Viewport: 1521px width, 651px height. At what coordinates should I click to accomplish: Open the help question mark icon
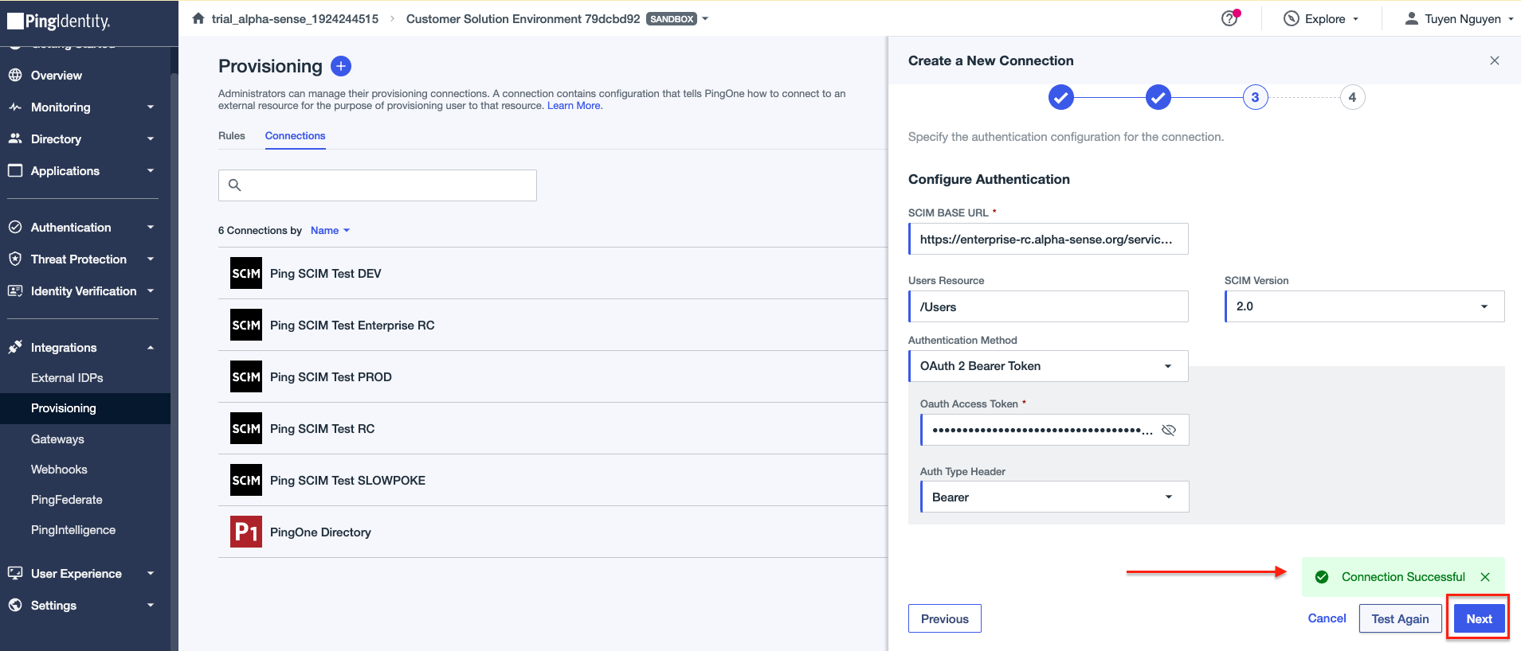click(x=1229, y=18)
